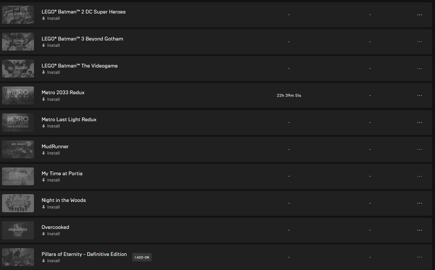
Task: Open options menu for Metro Last Light Redux
Action: [419, 122]
